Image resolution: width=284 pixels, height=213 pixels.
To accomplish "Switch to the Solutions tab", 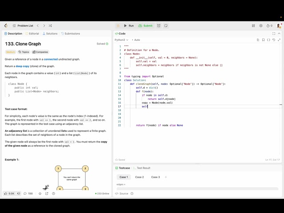I will click(x=51, y=34).
